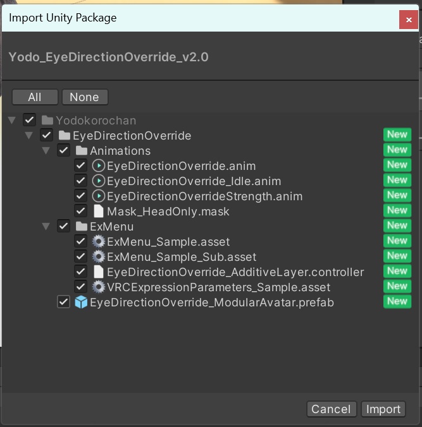
Task: Click the animation clip icon for EyeDirectionOverride_Idle.anim
Action: pos(99,181)
